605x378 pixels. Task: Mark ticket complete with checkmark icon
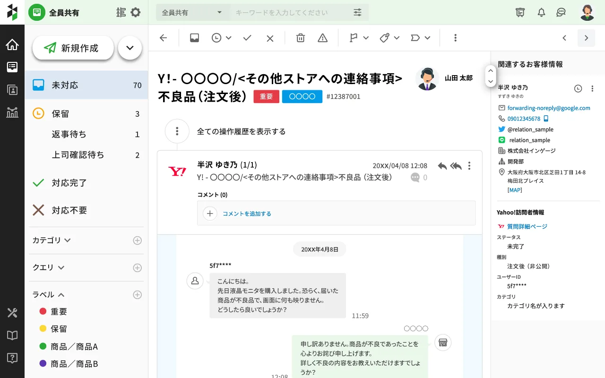(247, 38)
